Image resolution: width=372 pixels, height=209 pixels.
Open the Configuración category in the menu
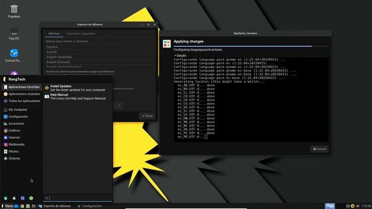[x=22, y=117]
